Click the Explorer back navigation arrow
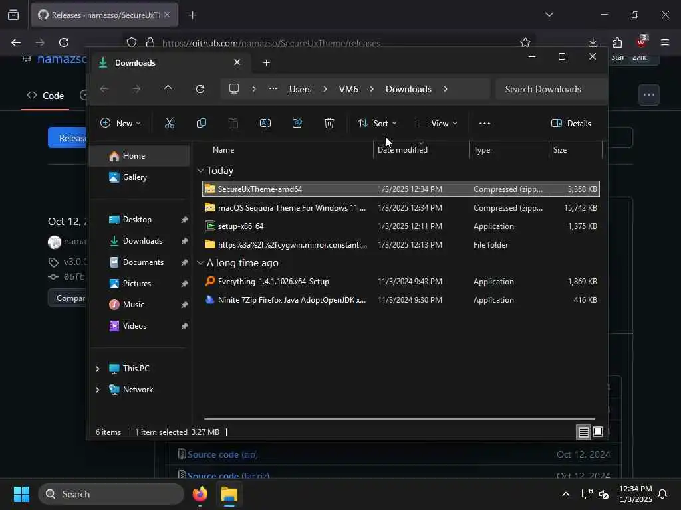Screen dimensions: 681x510 click(104, 89)
